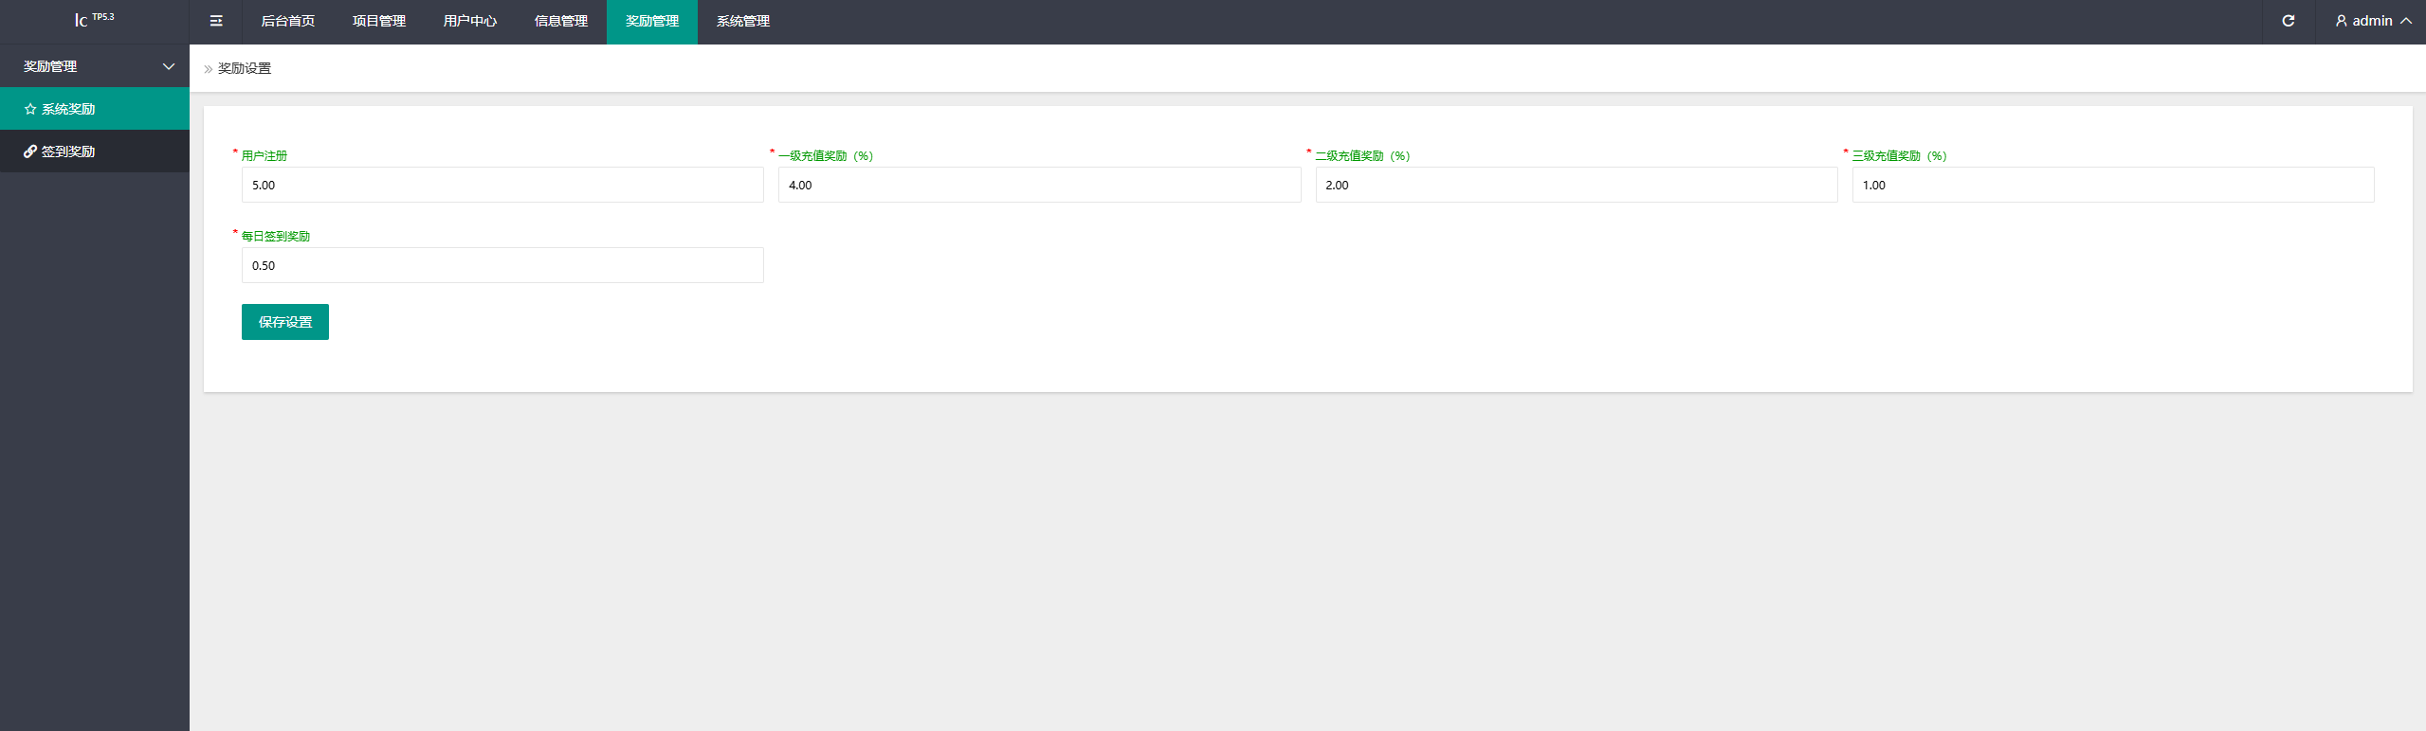Click the 三级充值奖励（%） label

pos(1900,156)
